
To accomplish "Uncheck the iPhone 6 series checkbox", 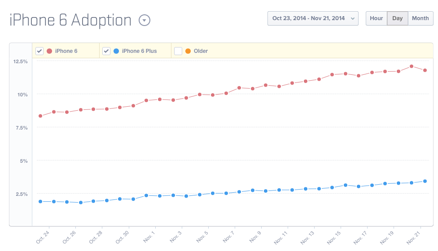I will point(39,51).
